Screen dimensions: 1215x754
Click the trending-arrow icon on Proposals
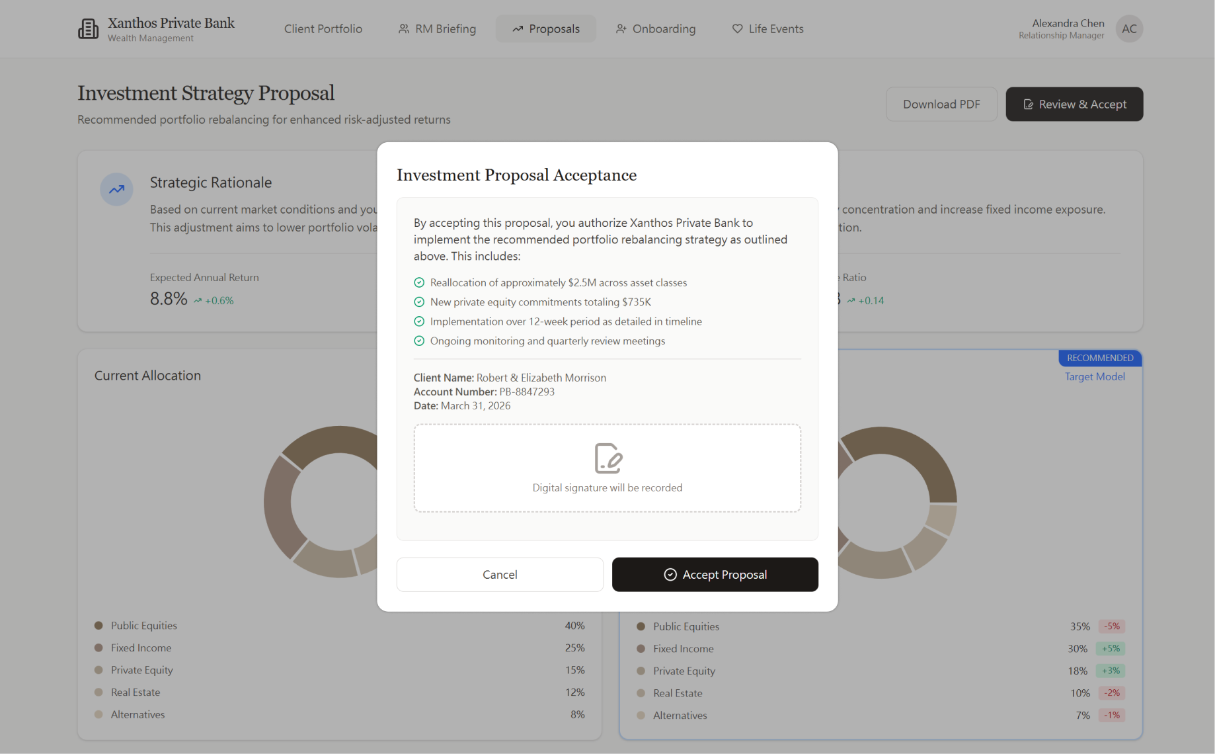(x=518, y=28)
